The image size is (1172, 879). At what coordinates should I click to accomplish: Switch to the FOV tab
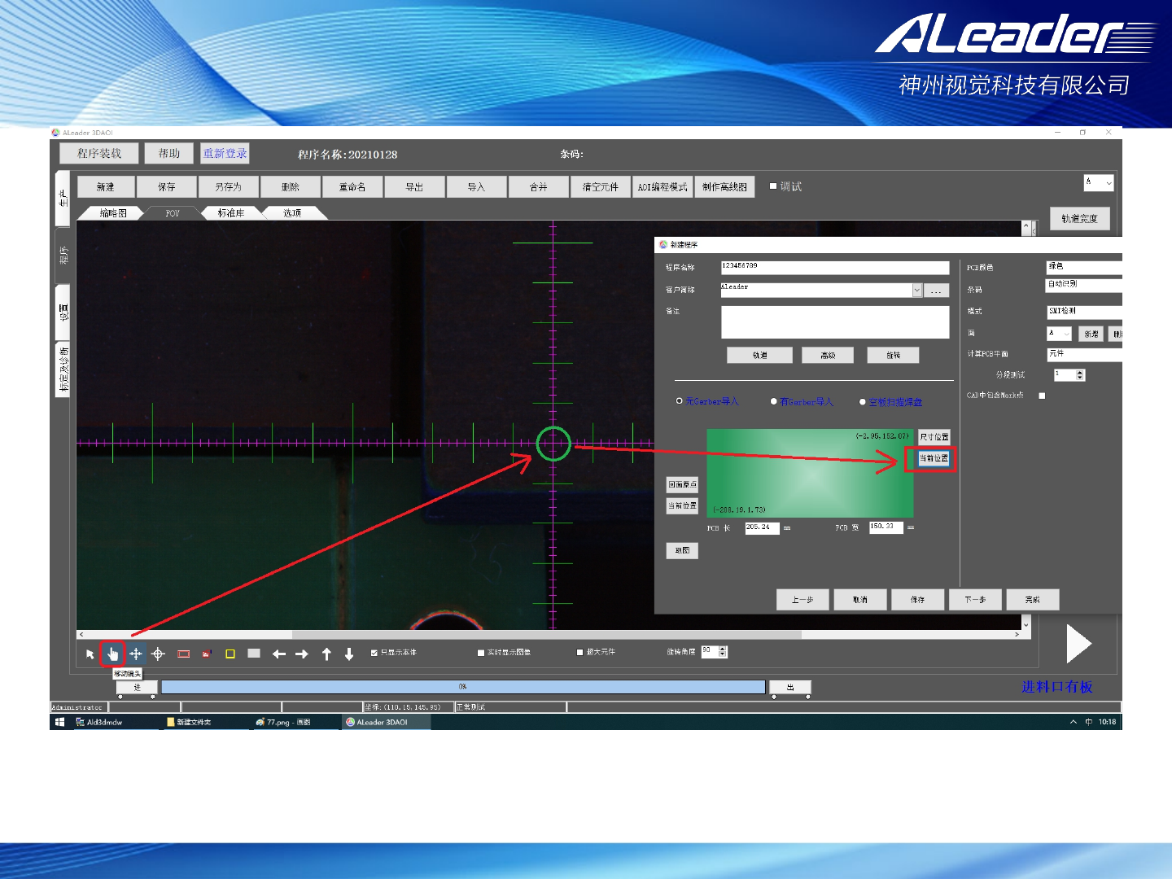coord(173,213)
